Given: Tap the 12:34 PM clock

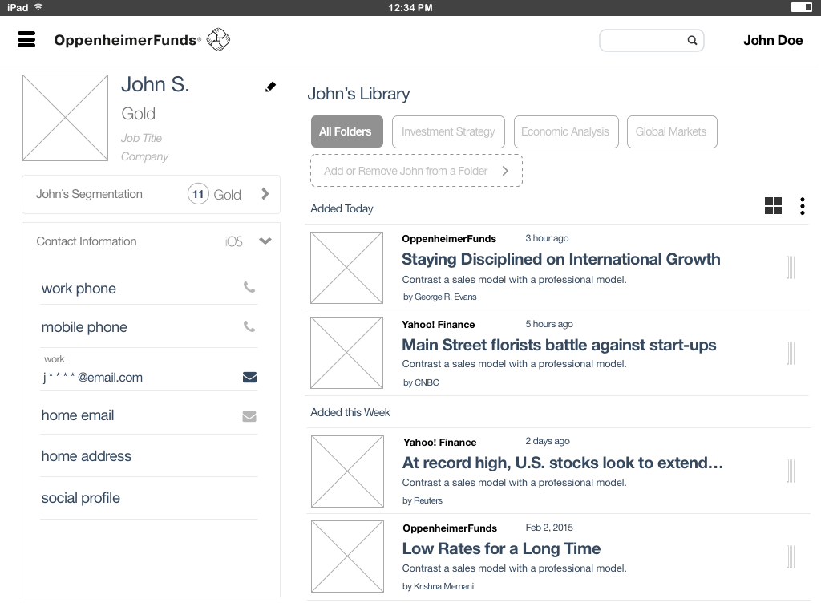Looking at the screenshot, I should tap(410, 8).
